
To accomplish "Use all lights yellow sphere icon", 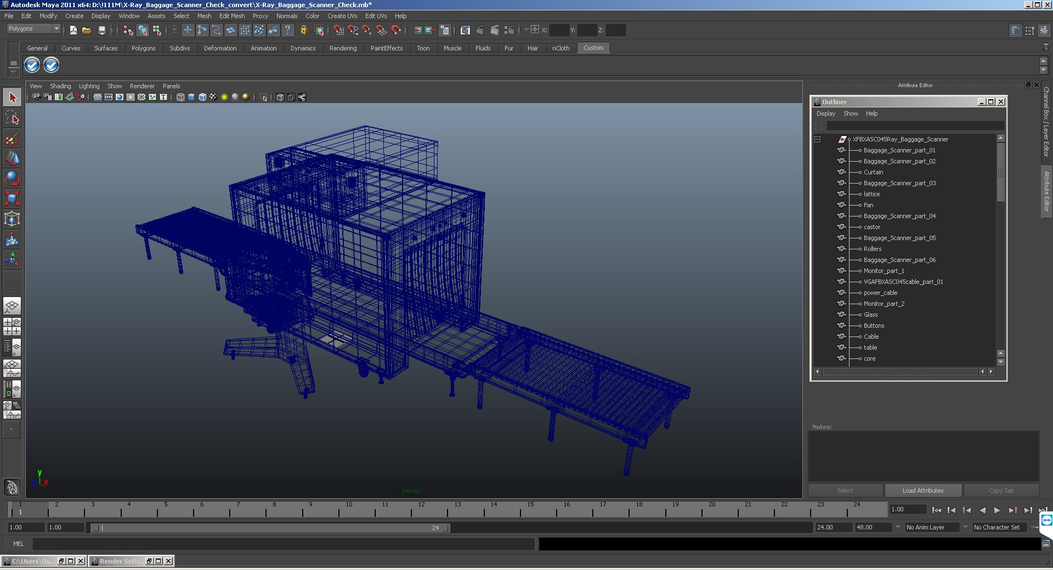I will pyautogui.click(x=224, y=97).
